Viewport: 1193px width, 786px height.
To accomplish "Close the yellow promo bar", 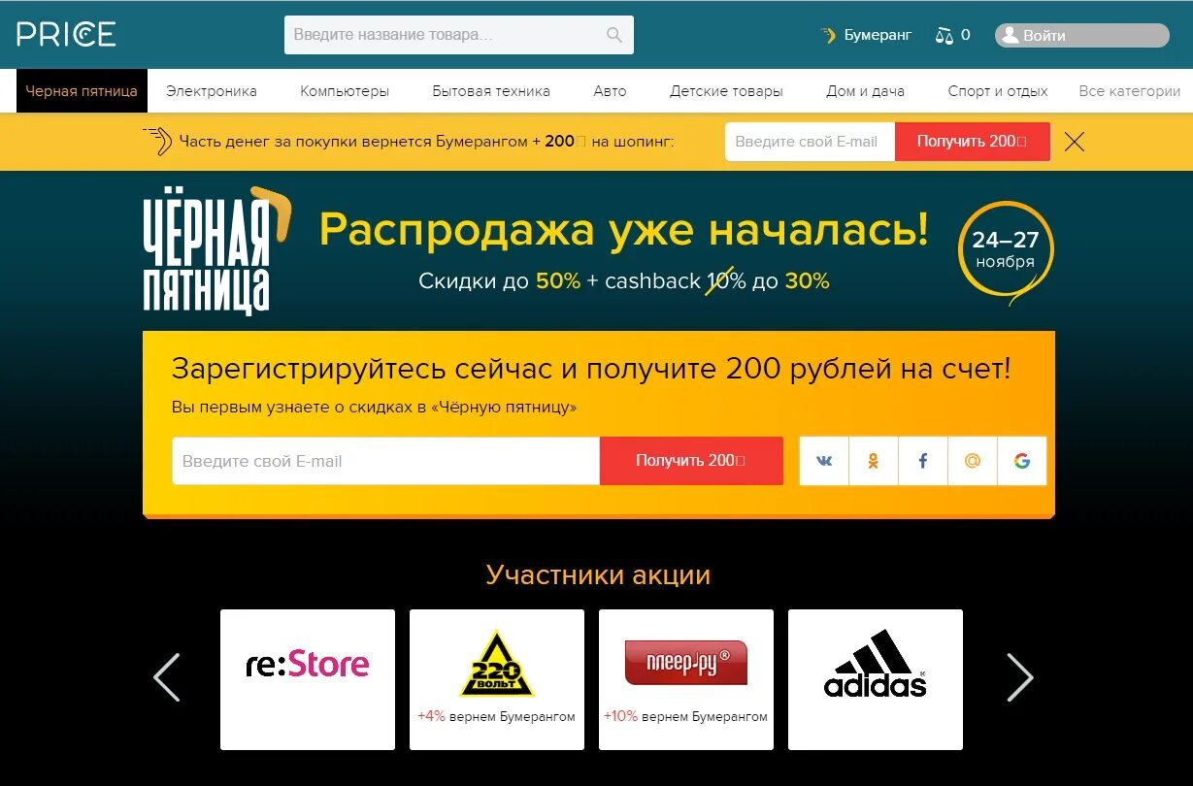I will coord(1074,142).
